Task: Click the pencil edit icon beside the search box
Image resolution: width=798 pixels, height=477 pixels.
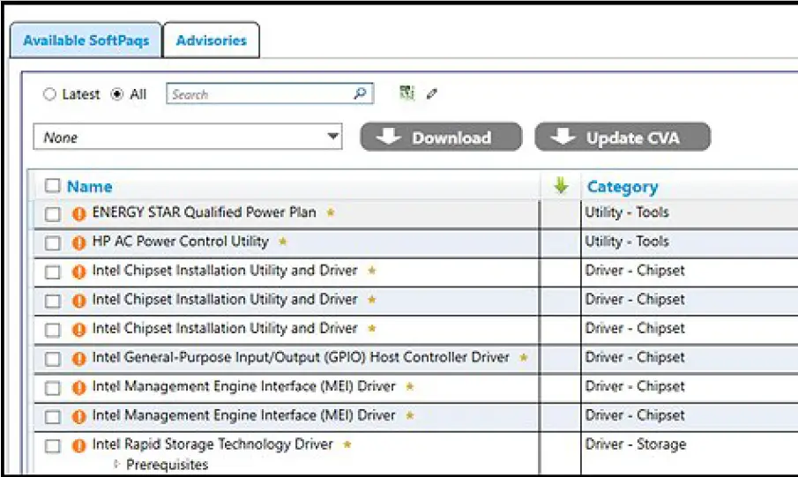Action: 431,93
